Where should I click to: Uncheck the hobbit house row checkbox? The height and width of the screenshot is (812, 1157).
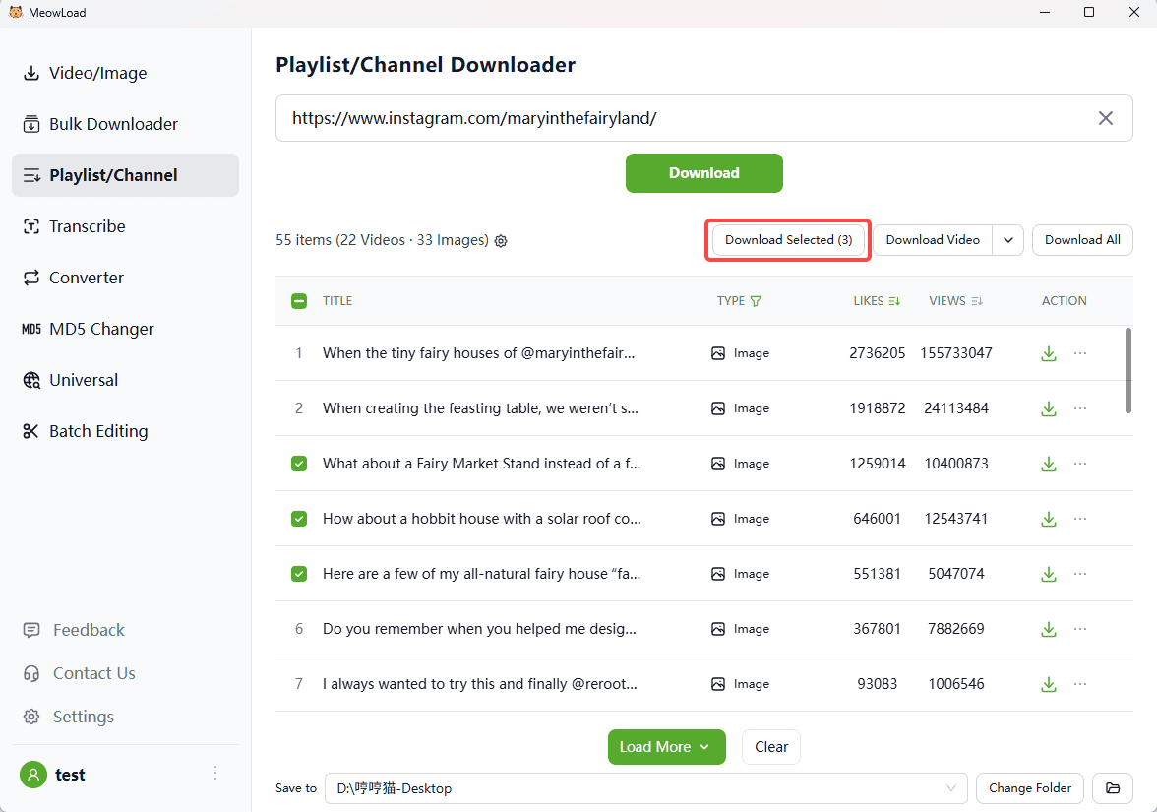tap(299, 519)
